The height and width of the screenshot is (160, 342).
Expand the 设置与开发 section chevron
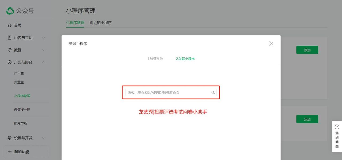(44, 138)
